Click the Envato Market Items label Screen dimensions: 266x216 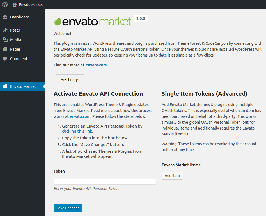181,165
